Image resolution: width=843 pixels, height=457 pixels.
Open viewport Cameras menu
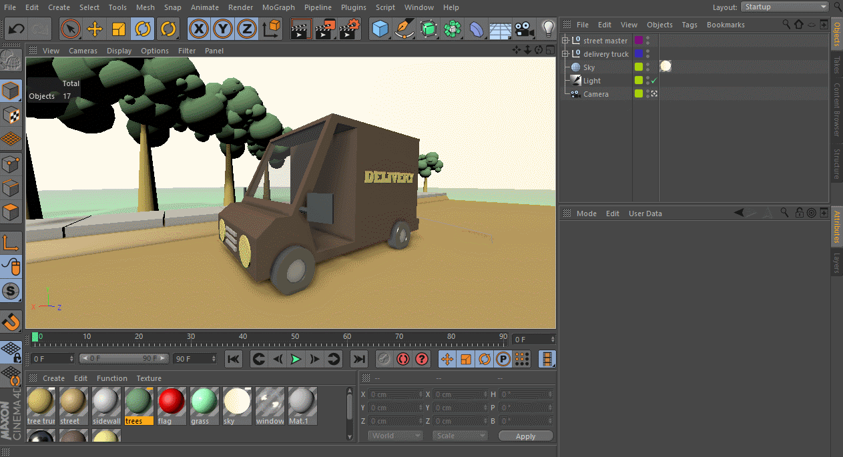coord(83,51)
